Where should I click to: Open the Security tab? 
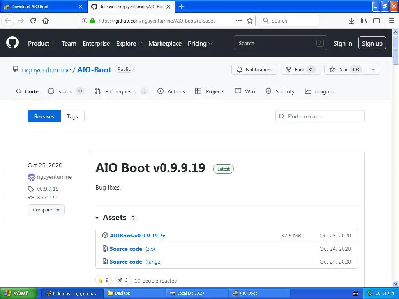280,91
